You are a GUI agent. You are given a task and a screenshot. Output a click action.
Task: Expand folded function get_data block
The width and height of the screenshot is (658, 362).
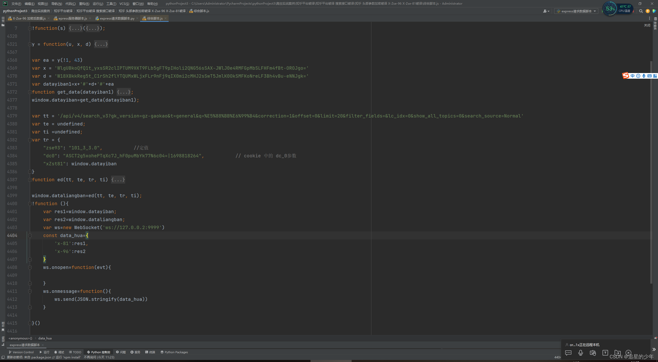[x=124, y=92]
